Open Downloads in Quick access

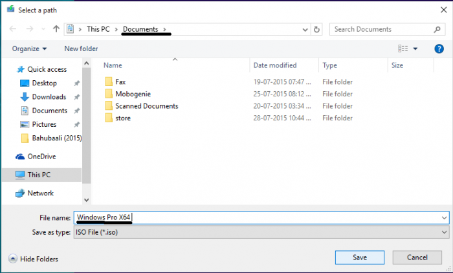coord(49,96)
